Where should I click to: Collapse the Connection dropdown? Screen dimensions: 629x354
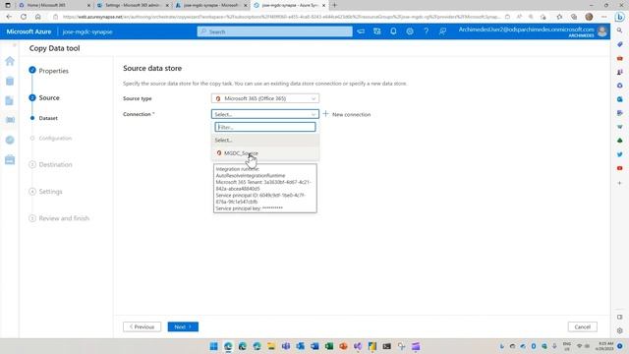265,114
